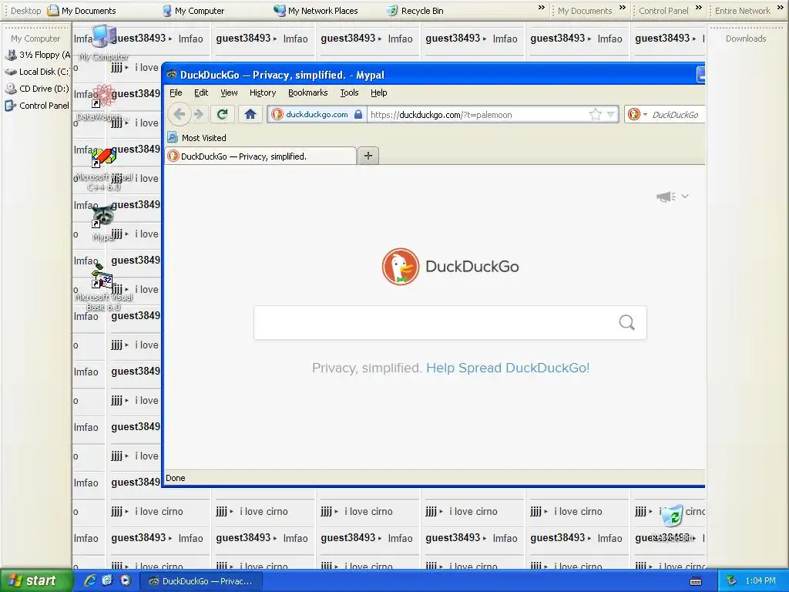Open Local Disk (C:) in toolbar
This screenshot has width=789, height=592.
[37, 72]
